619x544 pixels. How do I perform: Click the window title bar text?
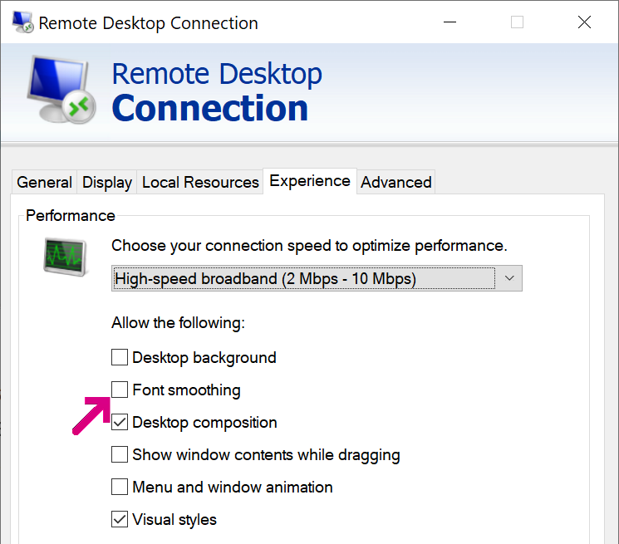(148, 23)
